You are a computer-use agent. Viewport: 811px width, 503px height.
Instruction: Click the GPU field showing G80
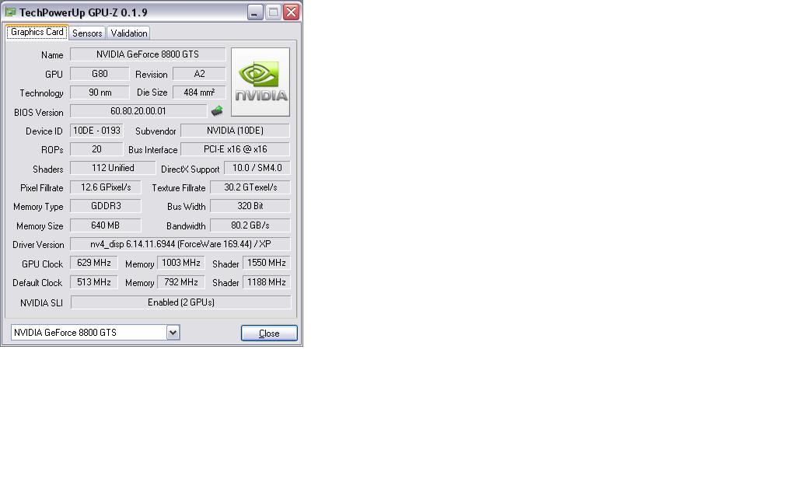point(100,74)
